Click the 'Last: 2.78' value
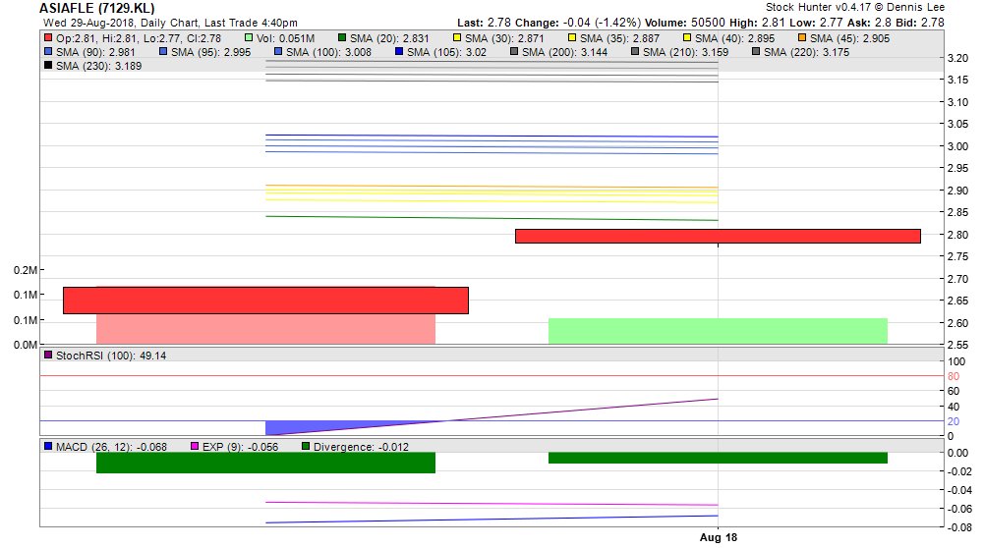Screen dimensions: 983x548 click(485, 24)
